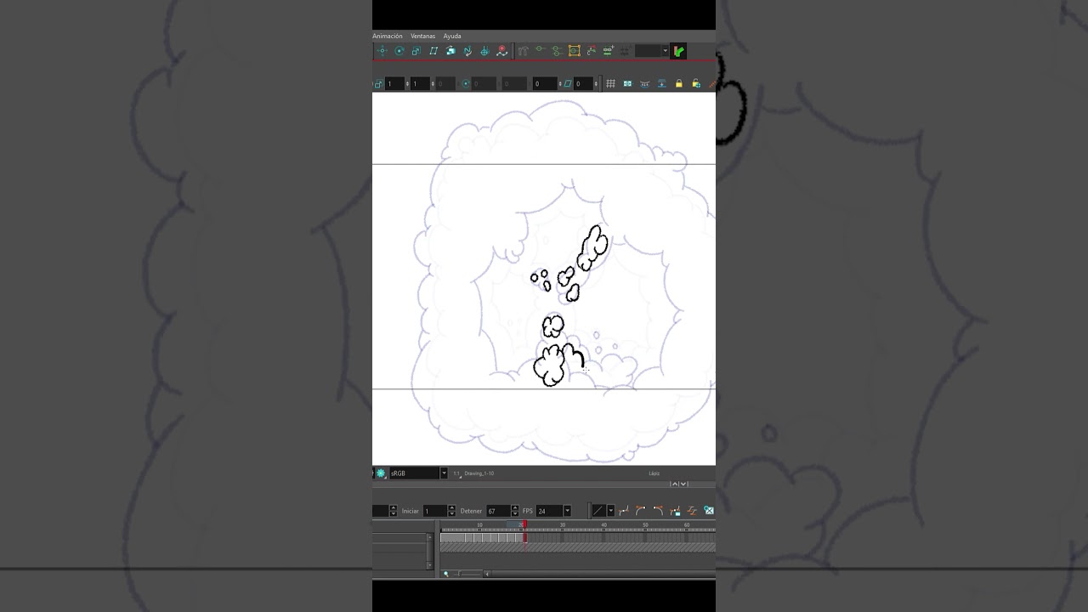Click the timeline horizontal scrollbar left arrow

click(487, 574)
